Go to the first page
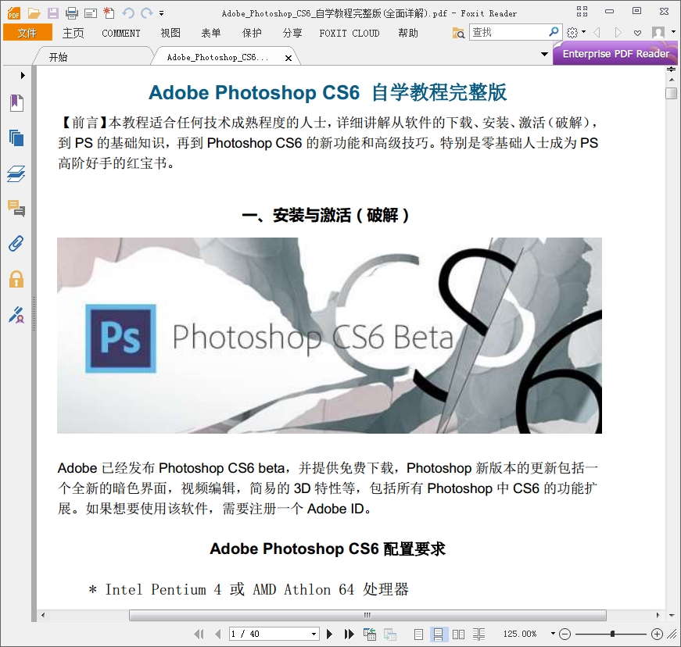The width and height of the screenshot is (681, 647). [x=199, y=634]
